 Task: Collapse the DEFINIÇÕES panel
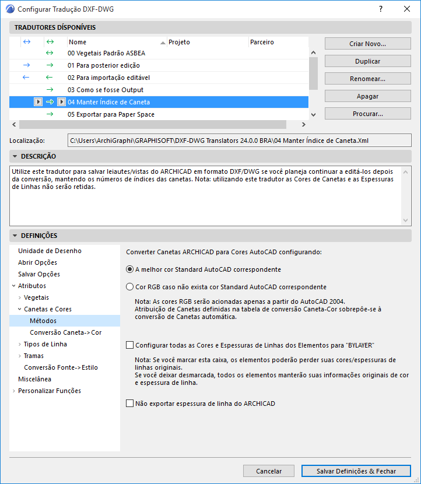pyautogui.click(x=15, y=236)
